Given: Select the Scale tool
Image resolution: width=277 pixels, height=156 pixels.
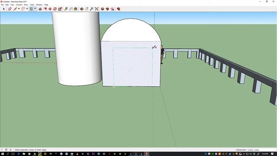Looking at the screenshot, I should pyautogui.click(x=60, y=9).
